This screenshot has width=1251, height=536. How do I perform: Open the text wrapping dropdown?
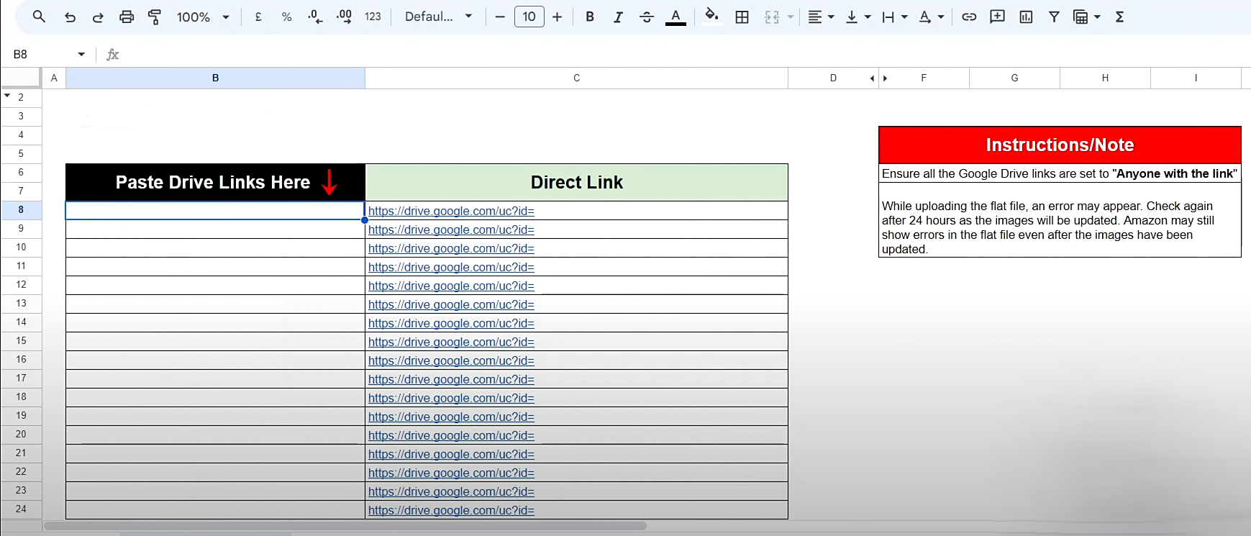894,17
